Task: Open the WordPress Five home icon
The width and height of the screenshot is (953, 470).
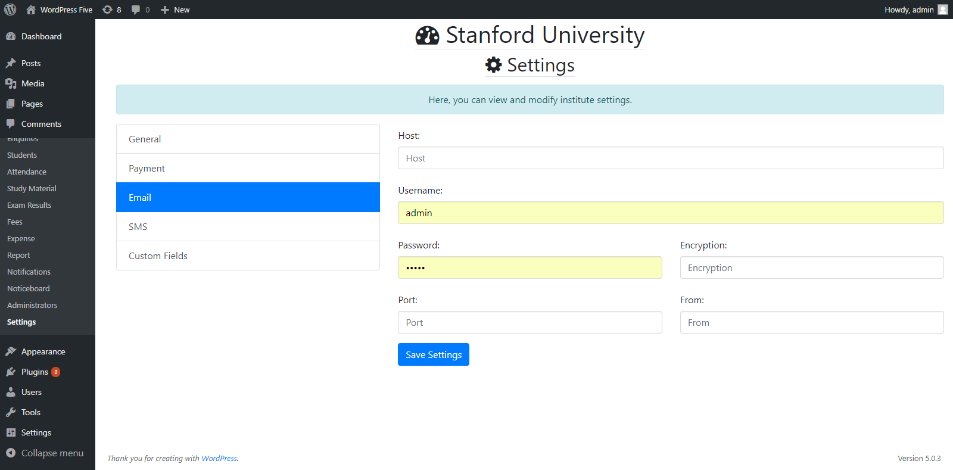Action: [31, 10]
